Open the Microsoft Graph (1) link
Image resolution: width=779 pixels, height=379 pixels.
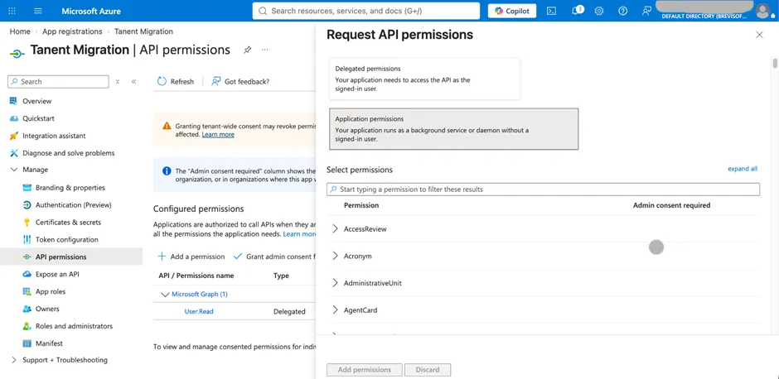(200, 294)
